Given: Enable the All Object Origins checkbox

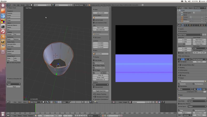Looking at the screenshot, I should 94,65.
